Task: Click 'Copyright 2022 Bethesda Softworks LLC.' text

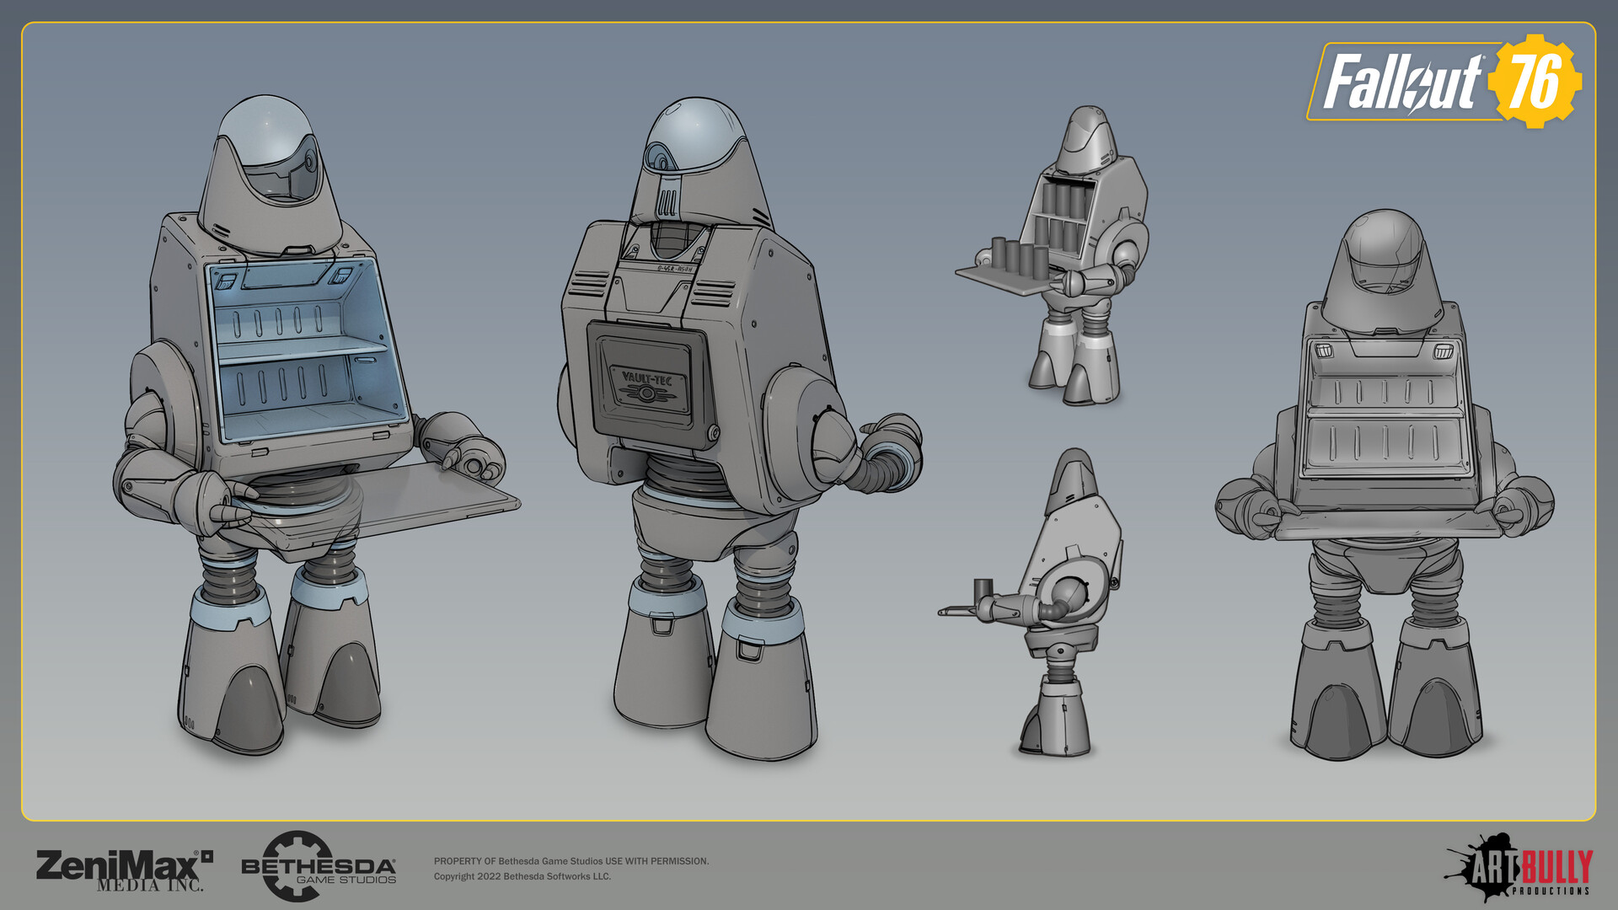Action: 522,876
